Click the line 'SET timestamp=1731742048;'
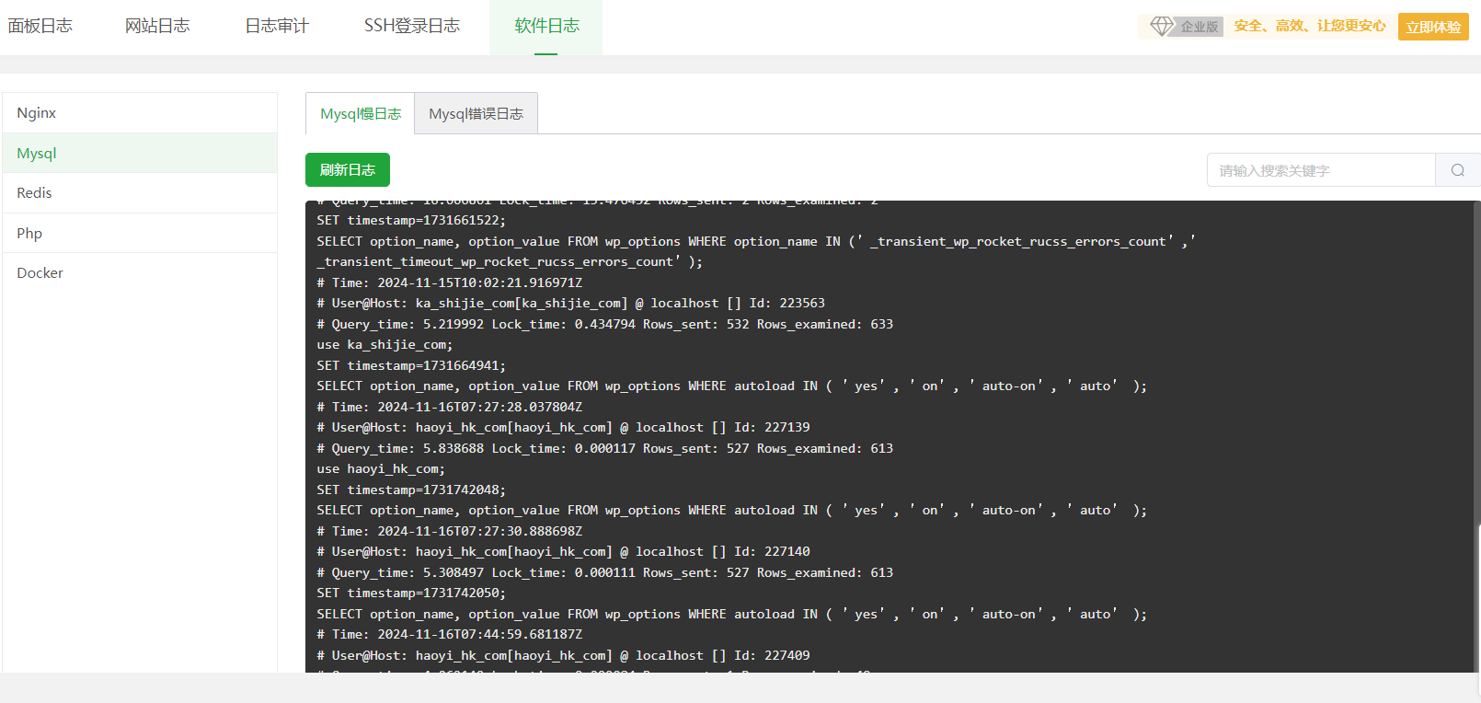The height and width of the screenshot is (703, 1481). [411, 490]
